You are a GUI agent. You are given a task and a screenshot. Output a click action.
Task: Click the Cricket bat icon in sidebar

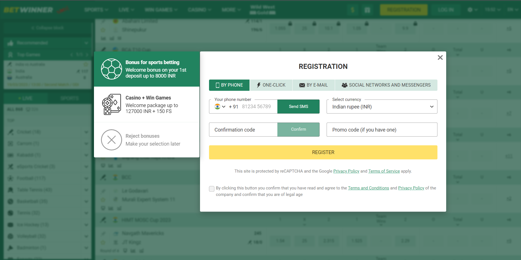[x=10, y=132]
